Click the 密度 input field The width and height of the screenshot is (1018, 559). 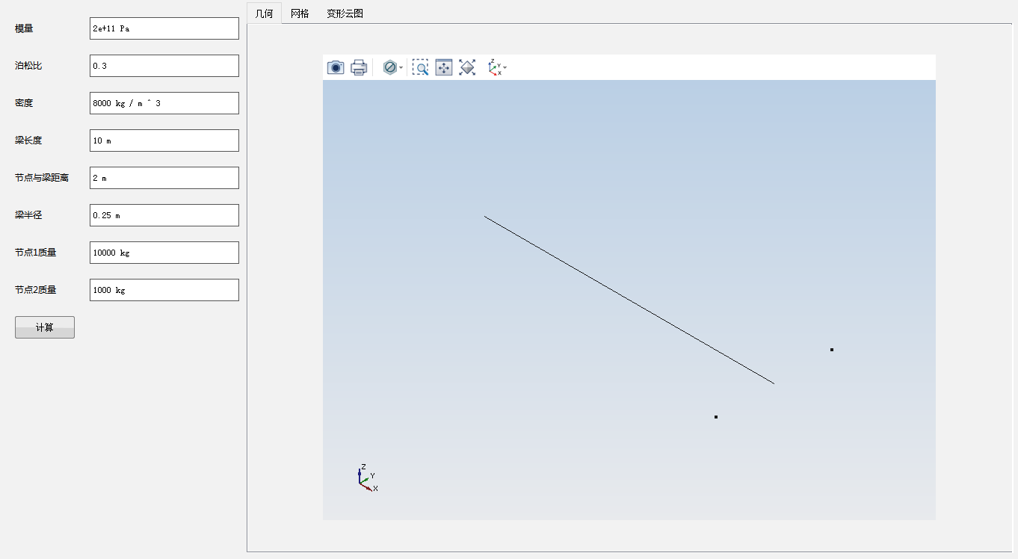[164, 103]
